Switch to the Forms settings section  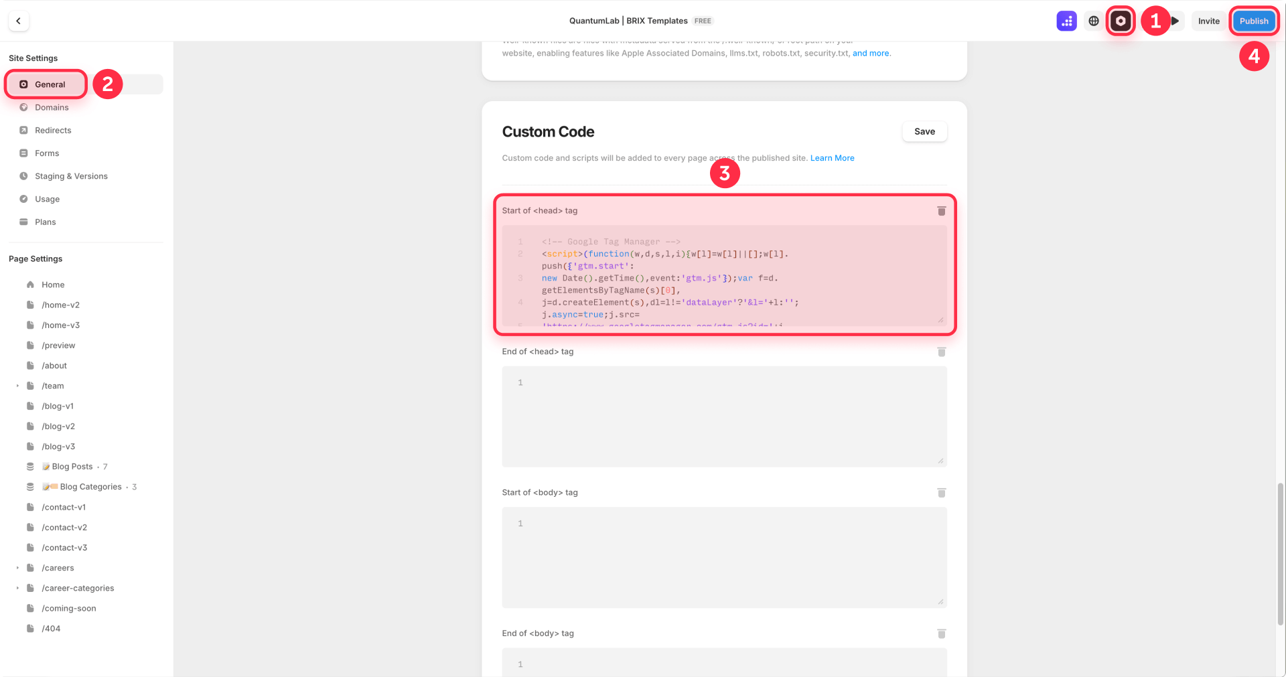click(x=46, y=153)
